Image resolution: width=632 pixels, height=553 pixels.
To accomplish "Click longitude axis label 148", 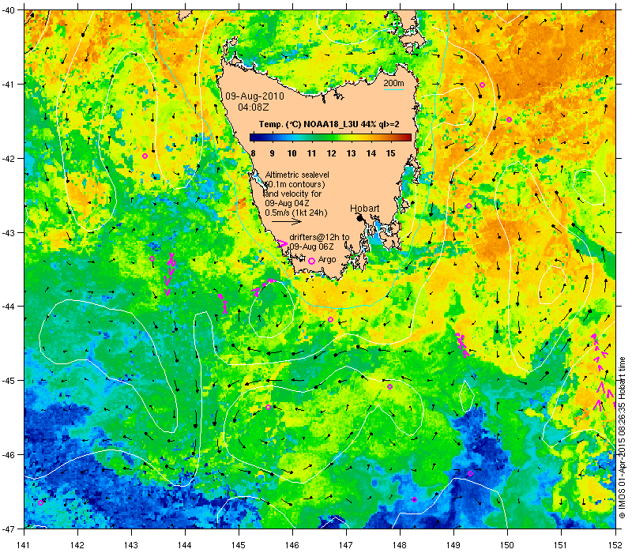I will coord(400,545).
